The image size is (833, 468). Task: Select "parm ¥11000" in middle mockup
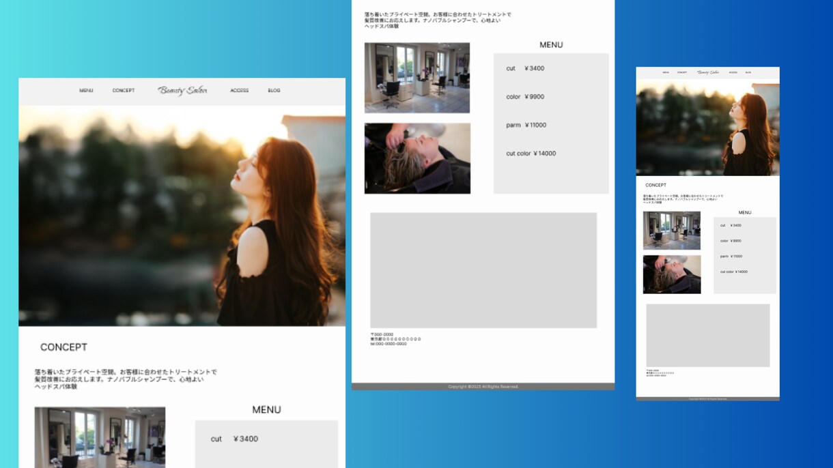(526, 126)
